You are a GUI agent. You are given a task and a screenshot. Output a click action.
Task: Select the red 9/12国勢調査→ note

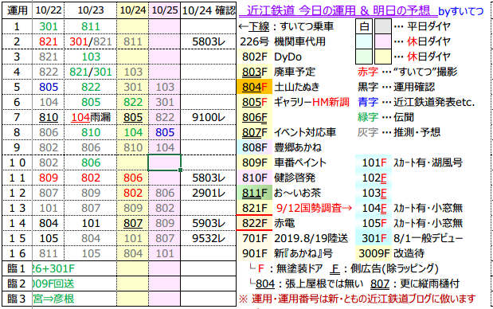[x=314, y=208]
